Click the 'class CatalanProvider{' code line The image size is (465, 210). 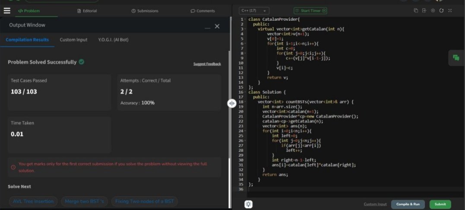274,19
